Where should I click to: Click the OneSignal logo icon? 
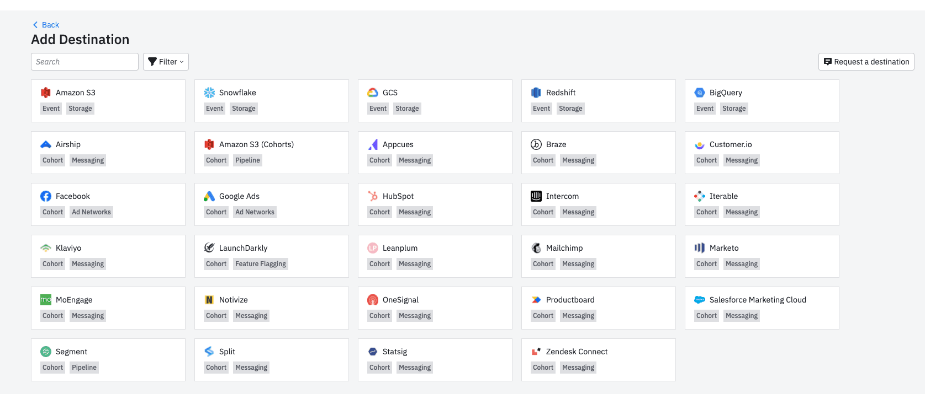pos(373,300)
